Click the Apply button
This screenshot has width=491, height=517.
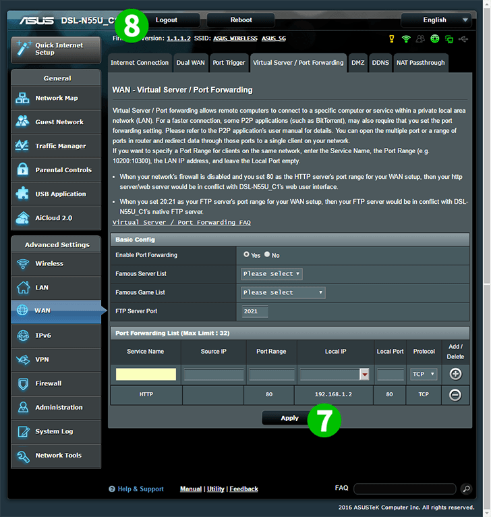(289, 418)
